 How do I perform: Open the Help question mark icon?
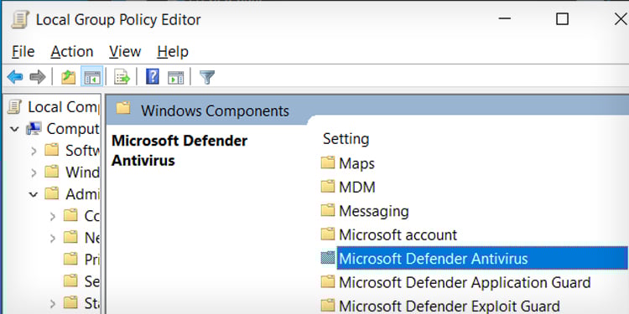coord(153,76)
